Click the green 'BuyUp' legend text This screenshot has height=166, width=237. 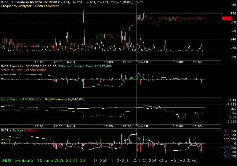click(17, 131)
